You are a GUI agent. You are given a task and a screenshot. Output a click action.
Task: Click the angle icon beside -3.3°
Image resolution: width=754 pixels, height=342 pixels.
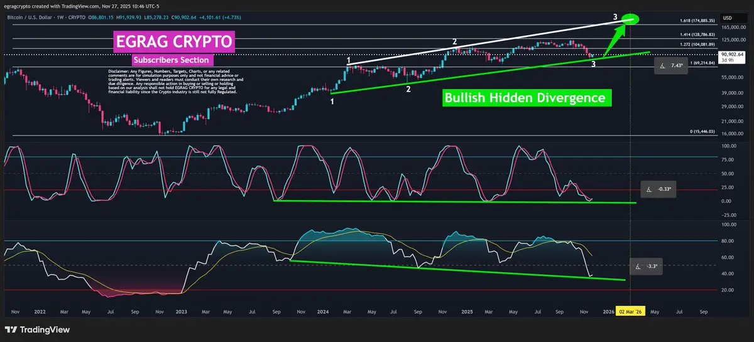[x=638, y=266]
